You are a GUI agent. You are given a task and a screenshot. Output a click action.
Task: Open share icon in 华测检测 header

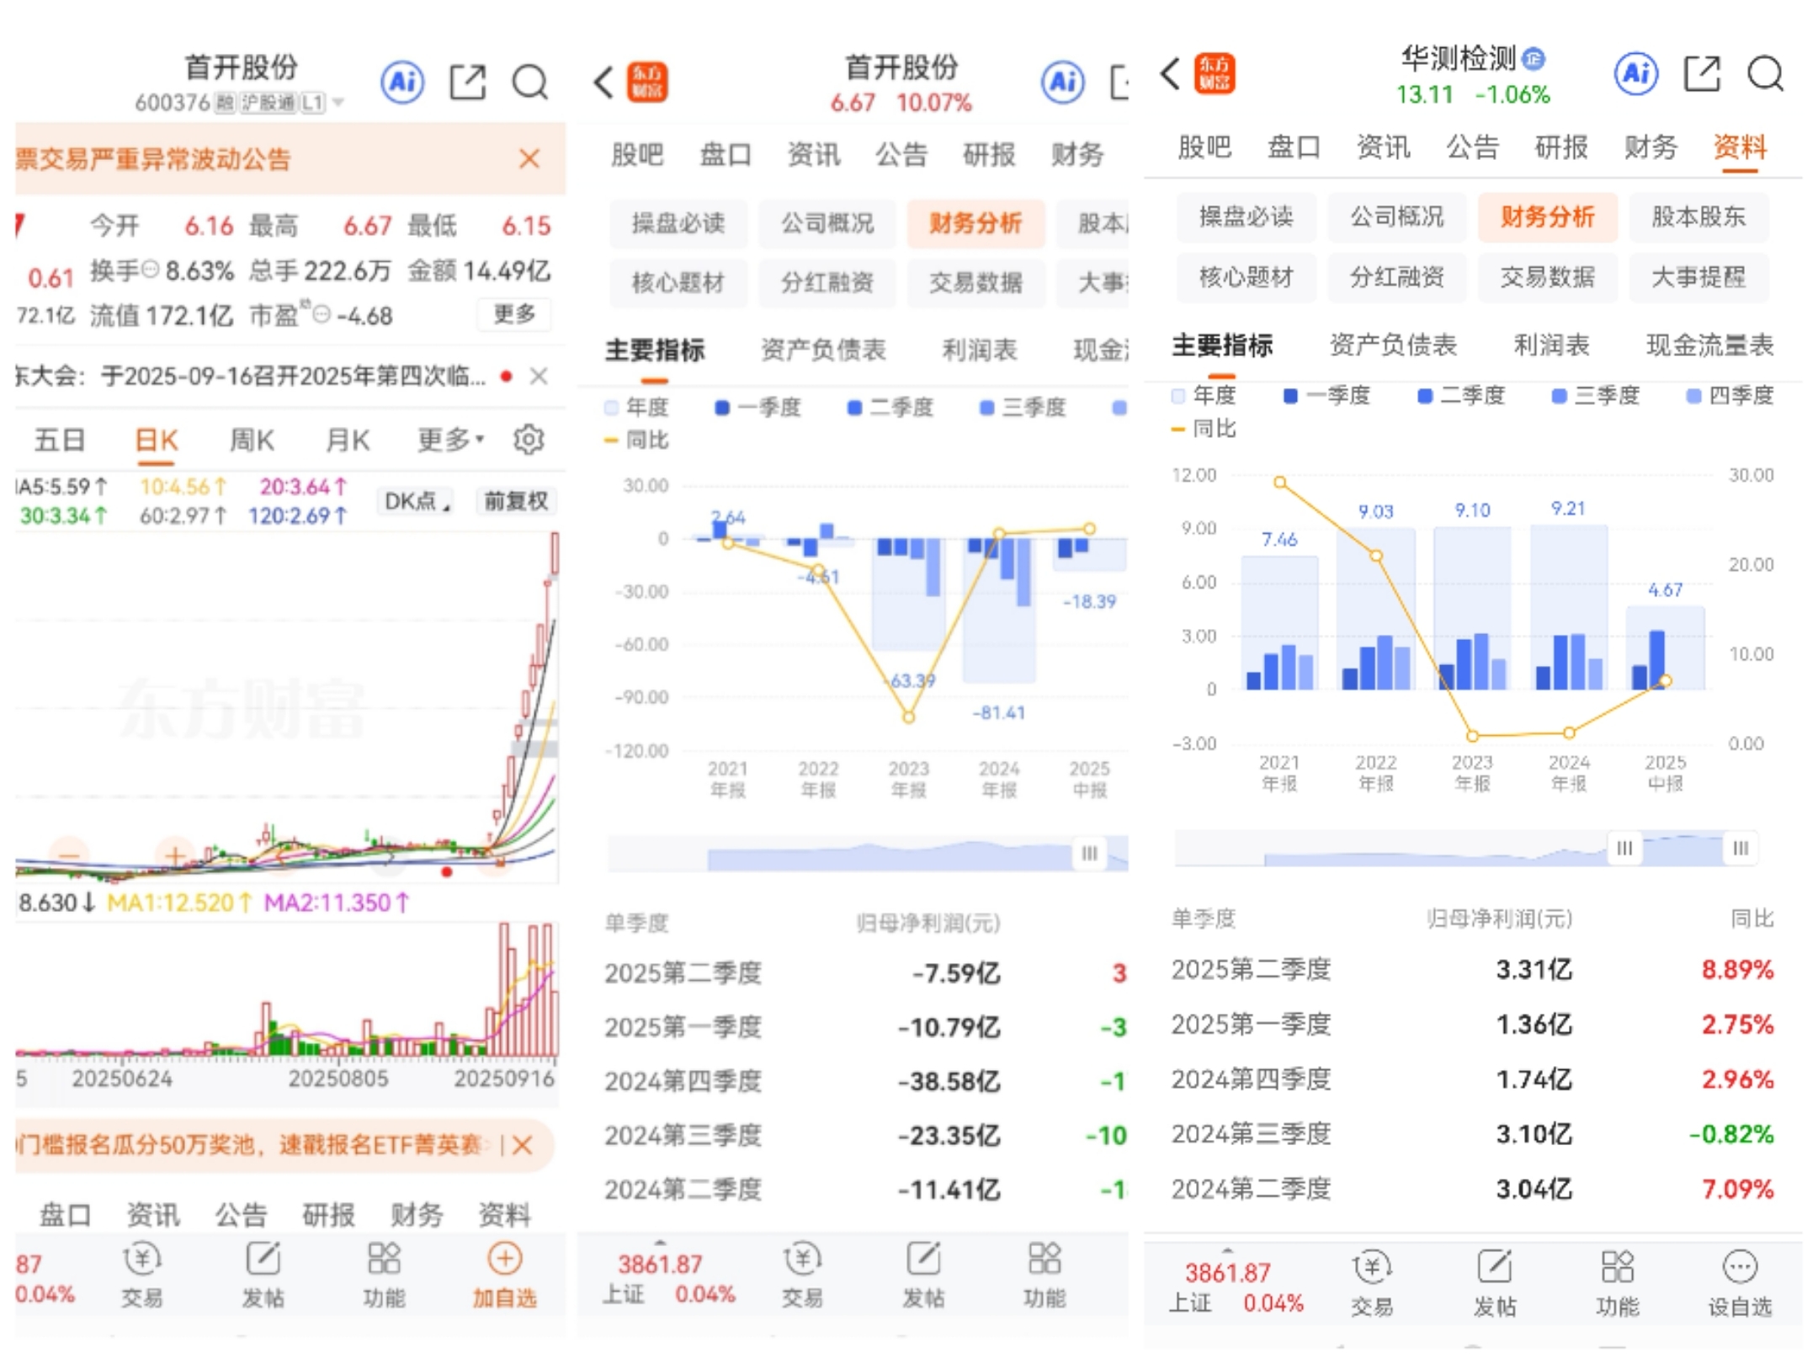click(x=1702, y=74)
